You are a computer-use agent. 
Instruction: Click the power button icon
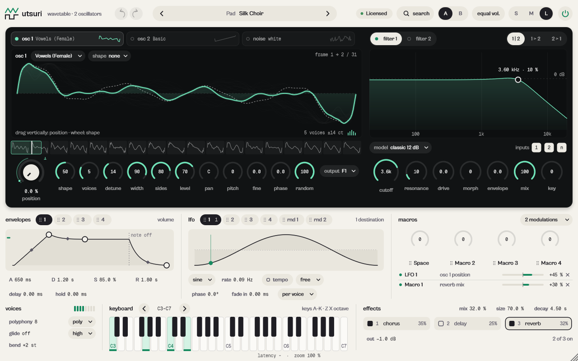(x=565, y=14)
